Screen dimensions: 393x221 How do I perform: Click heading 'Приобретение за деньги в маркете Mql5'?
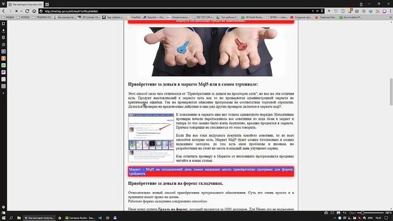[193, 85]
